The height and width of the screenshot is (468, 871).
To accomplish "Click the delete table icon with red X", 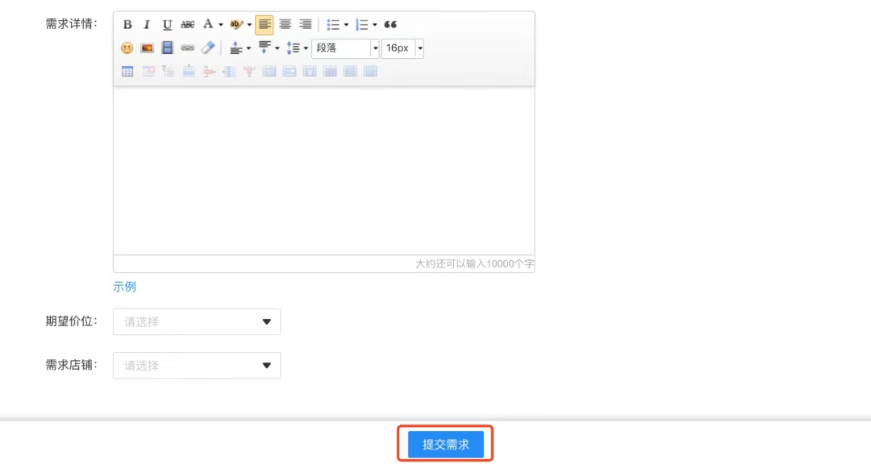I will tap(148, 72).
